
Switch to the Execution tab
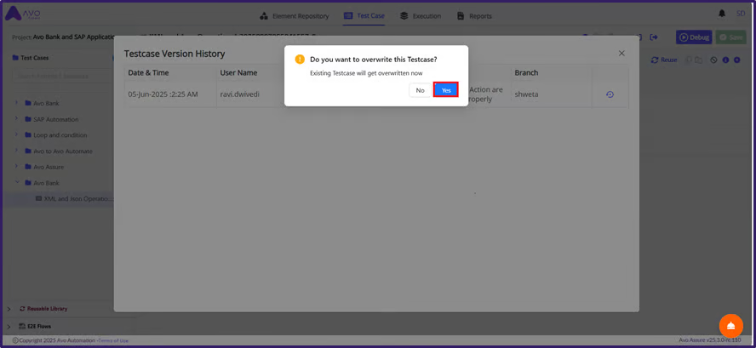[x=421, y=16]
